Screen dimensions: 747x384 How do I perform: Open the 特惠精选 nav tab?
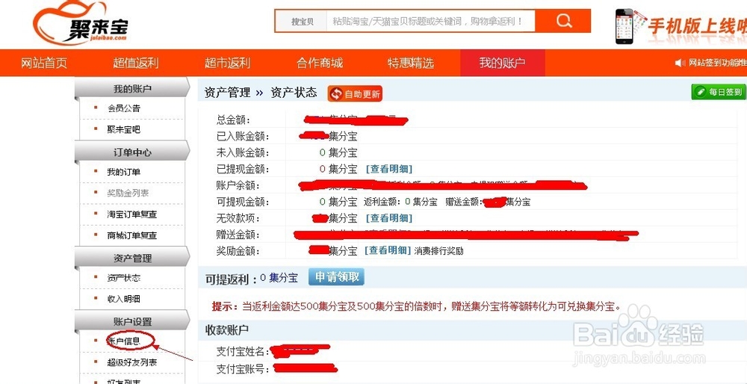pyautogui.click(x=411, y=63)
